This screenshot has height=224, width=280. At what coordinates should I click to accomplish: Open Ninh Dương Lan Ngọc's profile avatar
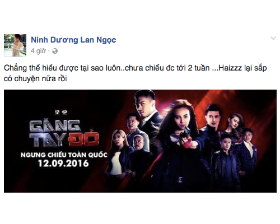point(15,45)
